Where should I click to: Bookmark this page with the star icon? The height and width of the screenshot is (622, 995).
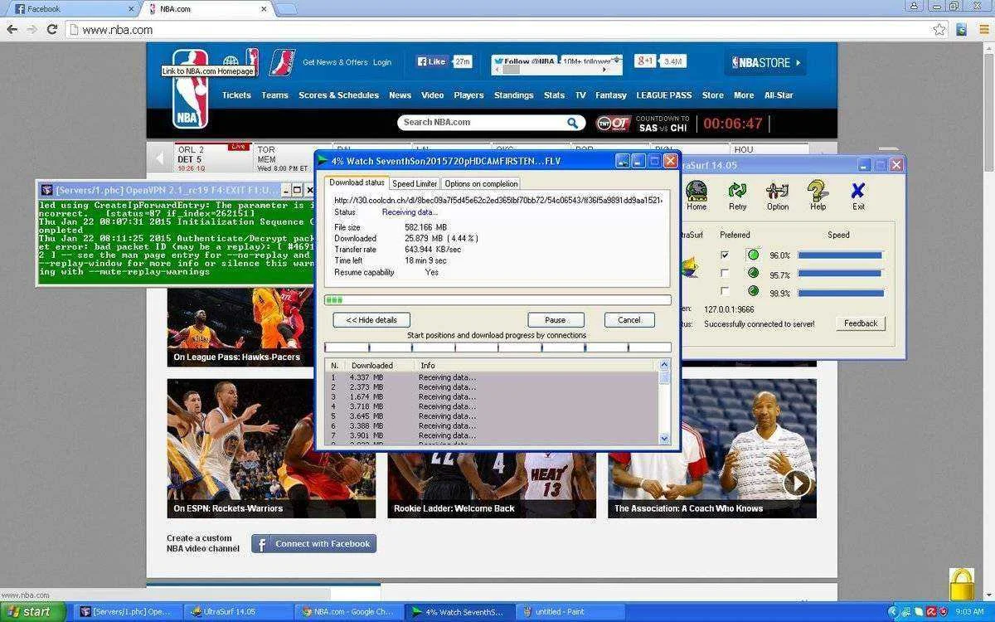(x=939, y=29)
